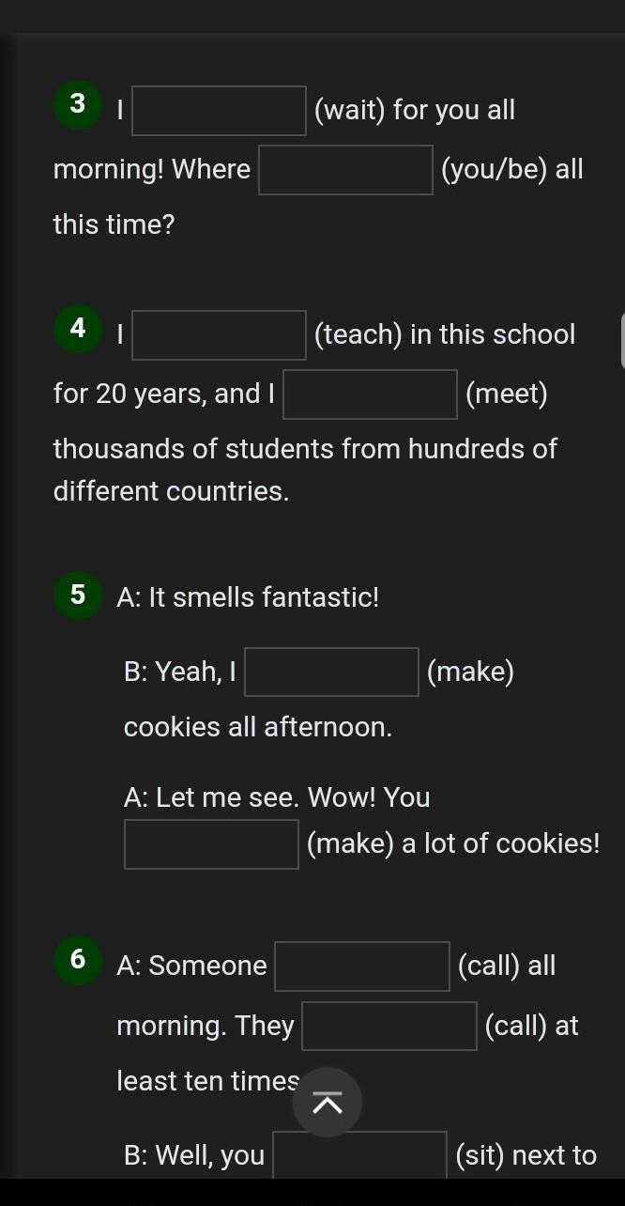The height and width of the screenshot is (1206, 625).
Task: Click the text 'A: It smells fantastic!'
Action: (x=249, y=597)
